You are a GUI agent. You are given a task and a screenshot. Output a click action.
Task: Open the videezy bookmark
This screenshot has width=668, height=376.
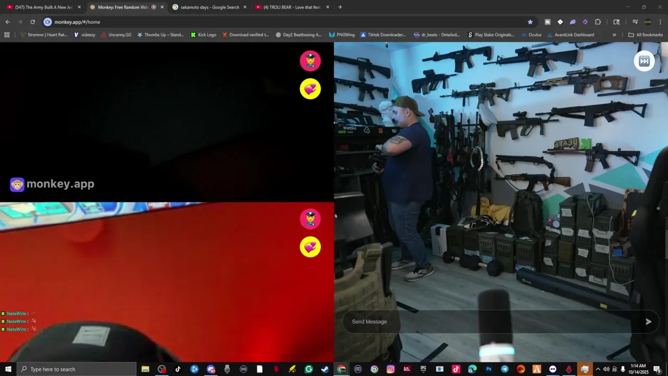coord(85,35)
